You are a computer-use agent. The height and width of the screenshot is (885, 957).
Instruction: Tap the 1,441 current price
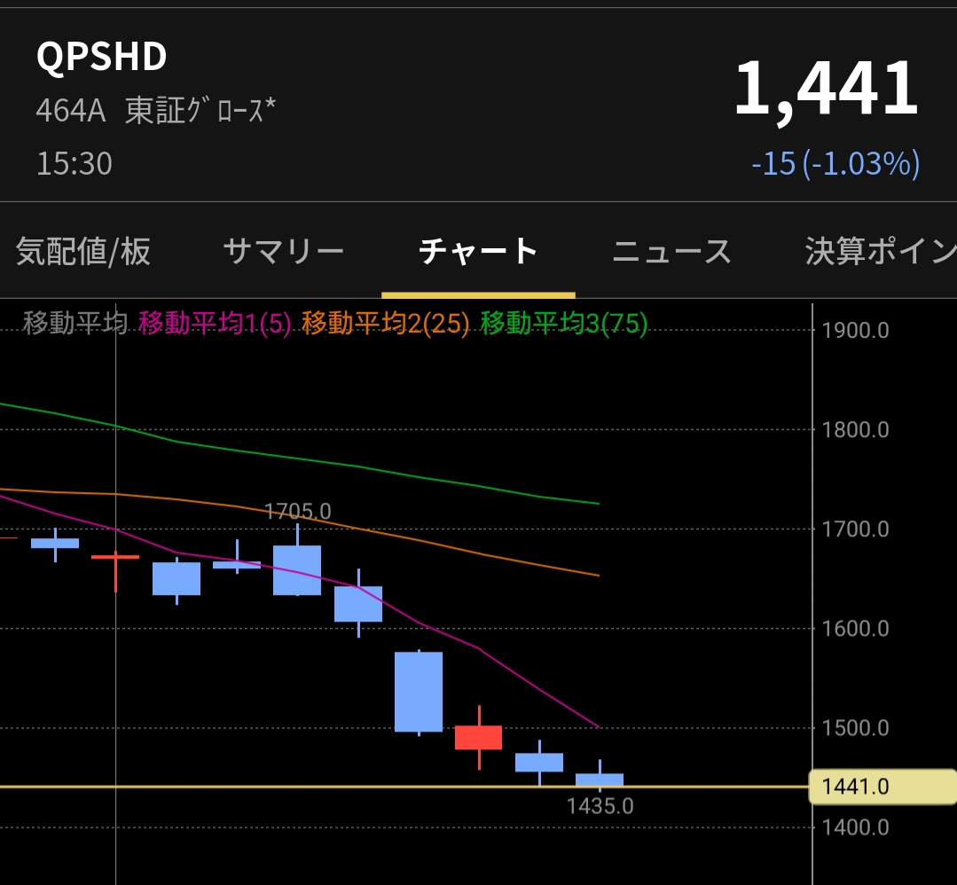(827, 89)
